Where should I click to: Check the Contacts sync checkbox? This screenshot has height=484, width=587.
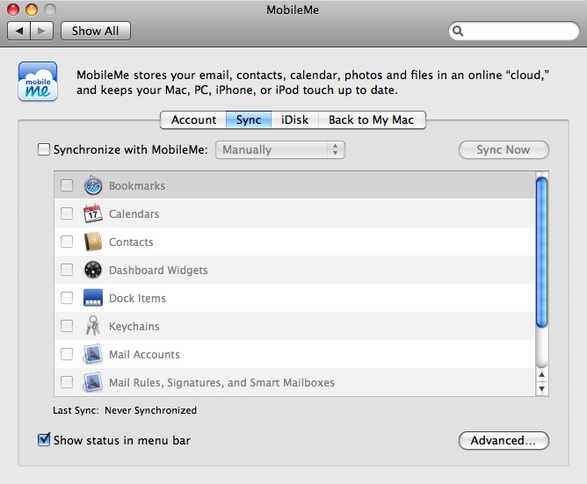coord(67,242)
